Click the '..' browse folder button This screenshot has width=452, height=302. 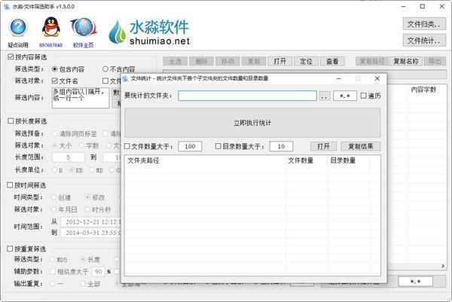(x=324, y=96)
